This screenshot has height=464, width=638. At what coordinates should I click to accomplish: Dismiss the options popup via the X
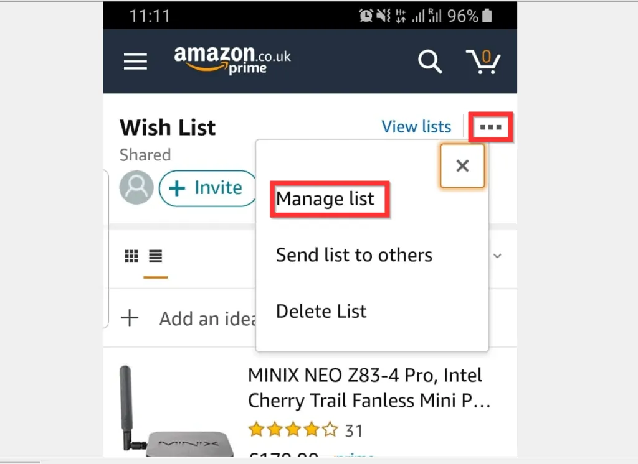pos(462,165)
